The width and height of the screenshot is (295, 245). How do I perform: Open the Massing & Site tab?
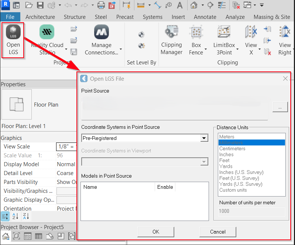coord(272,17)
